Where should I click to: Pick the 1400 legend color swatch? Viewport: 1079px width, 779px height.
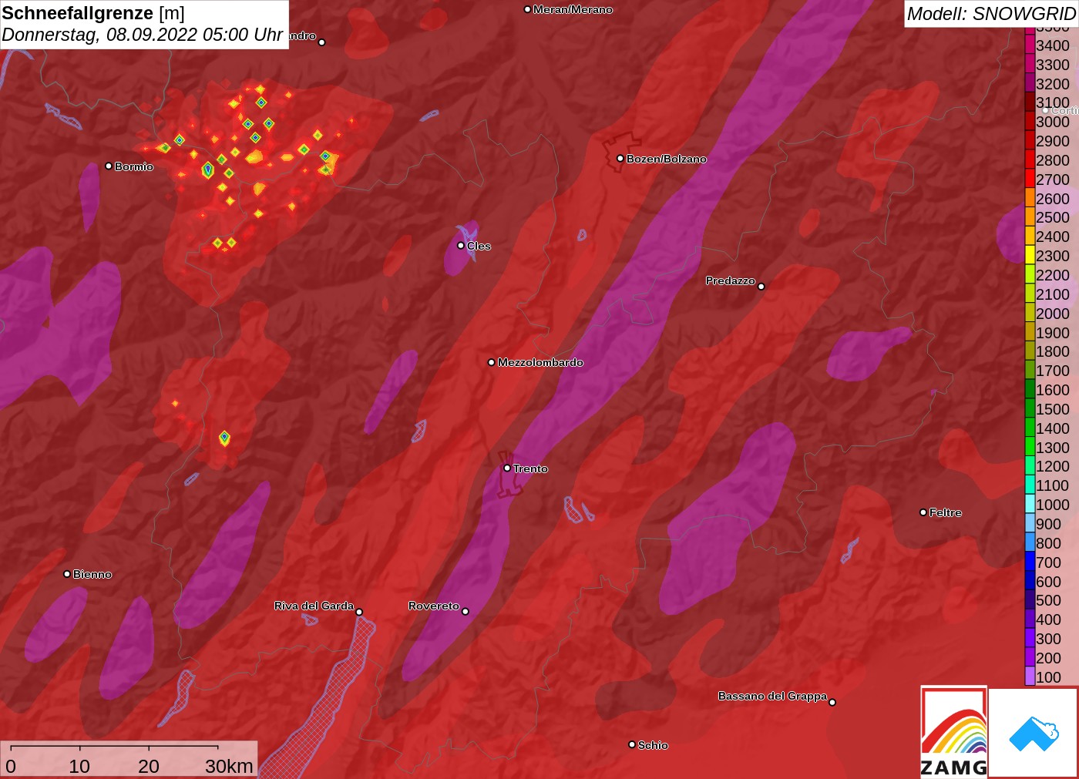(x=1030, y=428)
